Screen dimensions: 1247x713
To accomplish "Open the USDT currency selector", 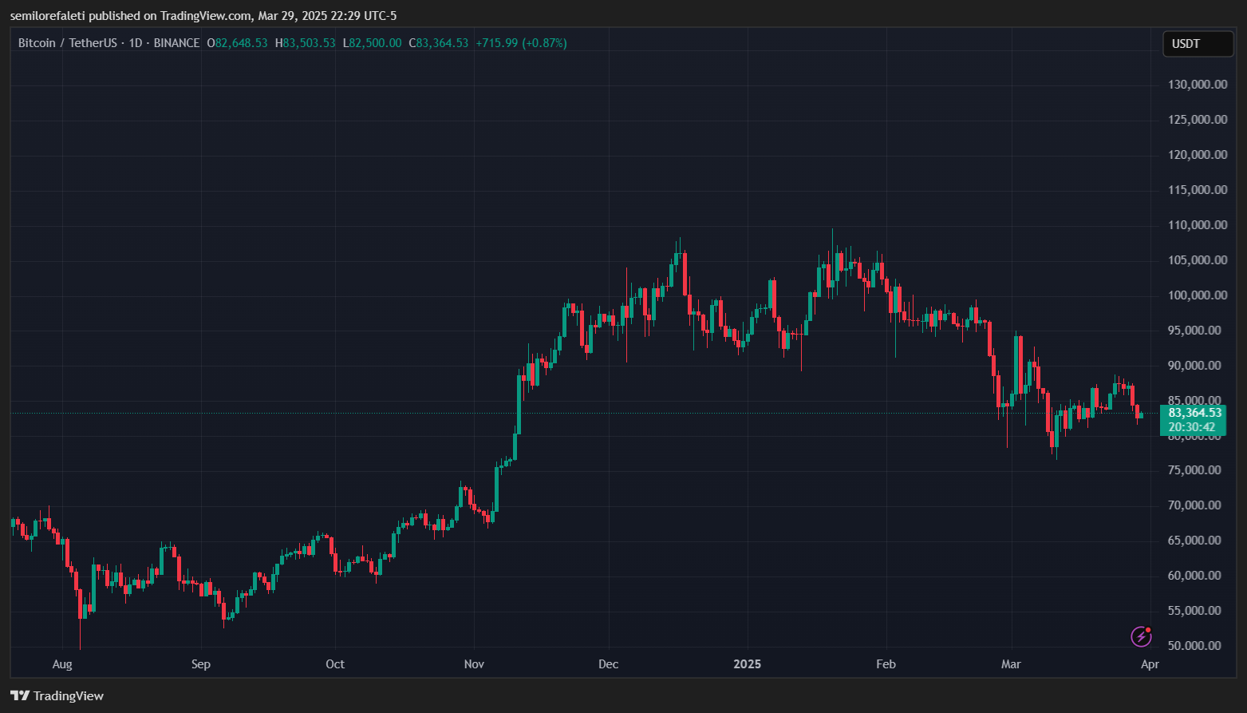I will (x=1198, y=44).
